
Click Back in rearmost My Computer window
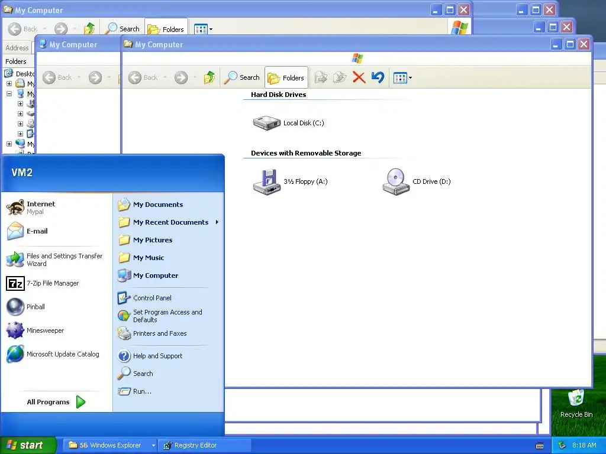coord(23,29)
